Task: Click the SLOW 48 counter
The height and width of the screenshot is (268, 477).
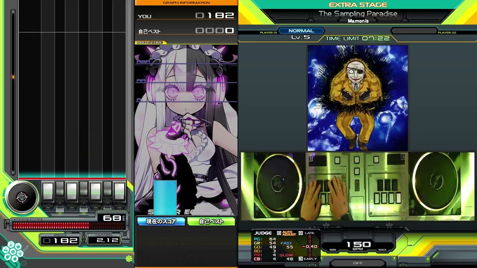Action: tap(287, 257)
